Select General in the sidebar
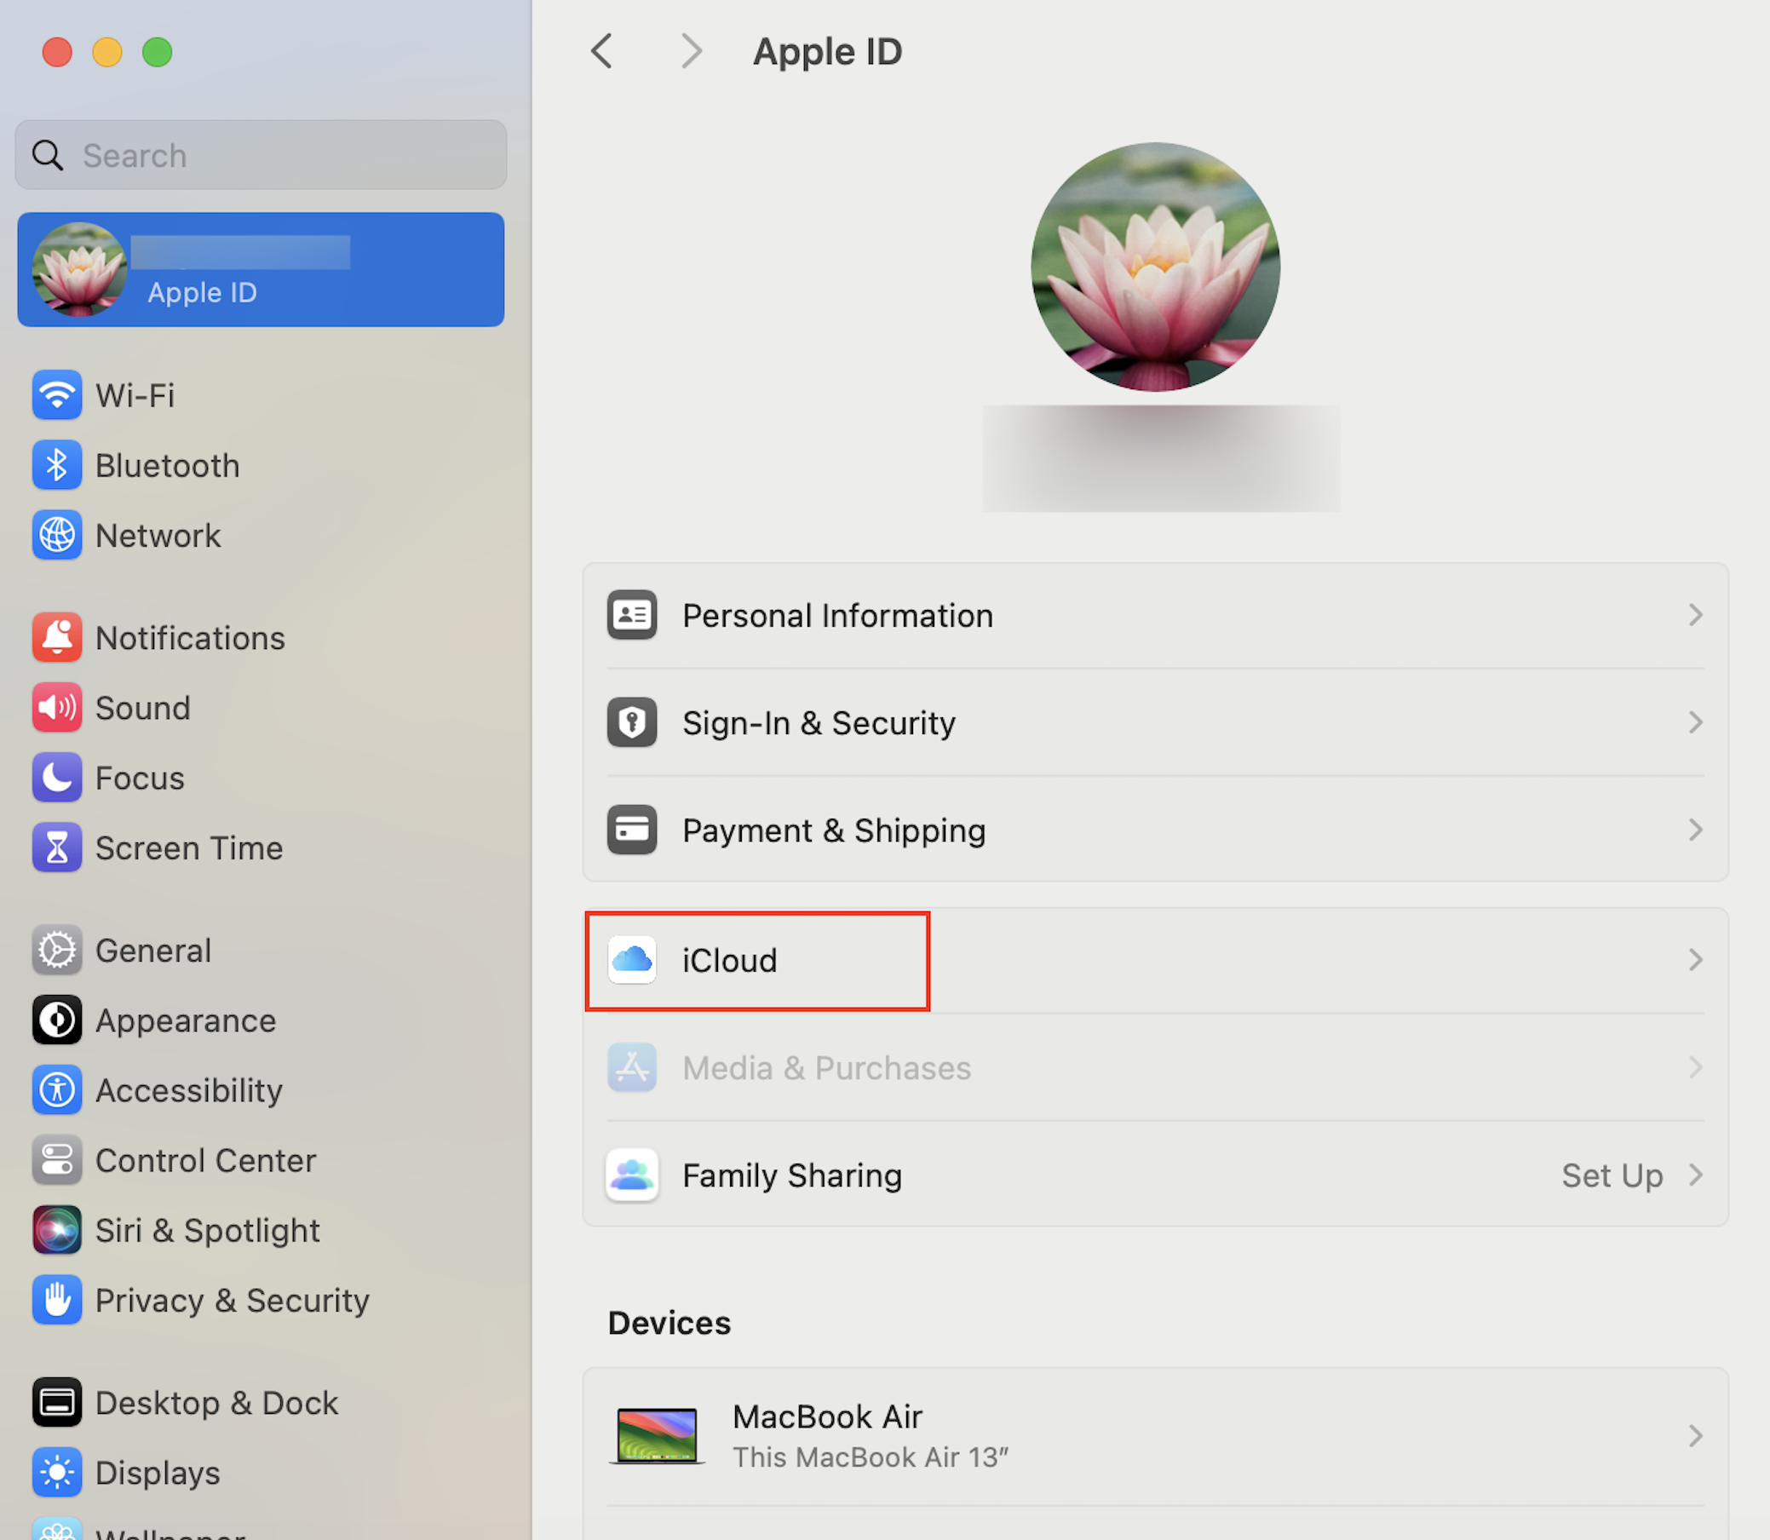Viewport: 1770px width, 1540px height. click(x=153, y=951)
